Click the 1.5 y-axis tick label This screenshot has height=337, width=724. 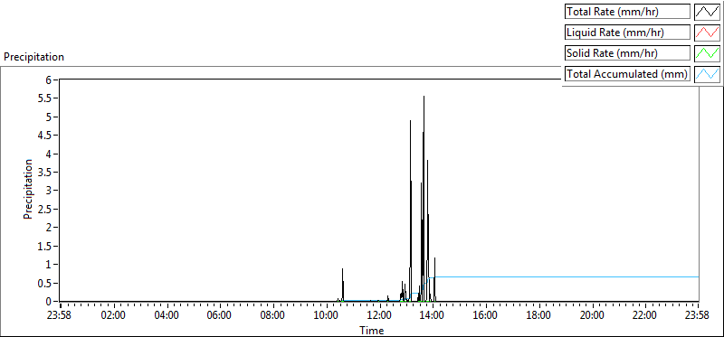coord(43,246)
